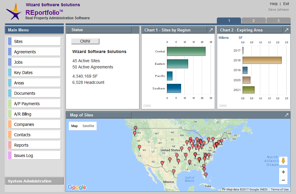Click the Central region bar in Chart 1

(x=186, y=51)
